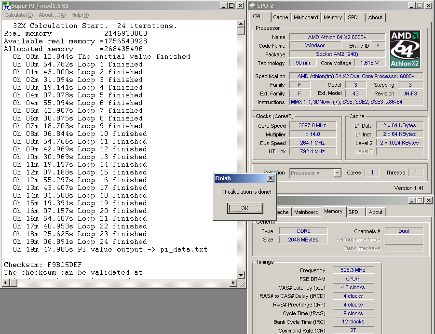Click the Cycle Time (tRAS) value 9 clocks
The width and height of the screenshot is (435, 334).
pos(353,313)
